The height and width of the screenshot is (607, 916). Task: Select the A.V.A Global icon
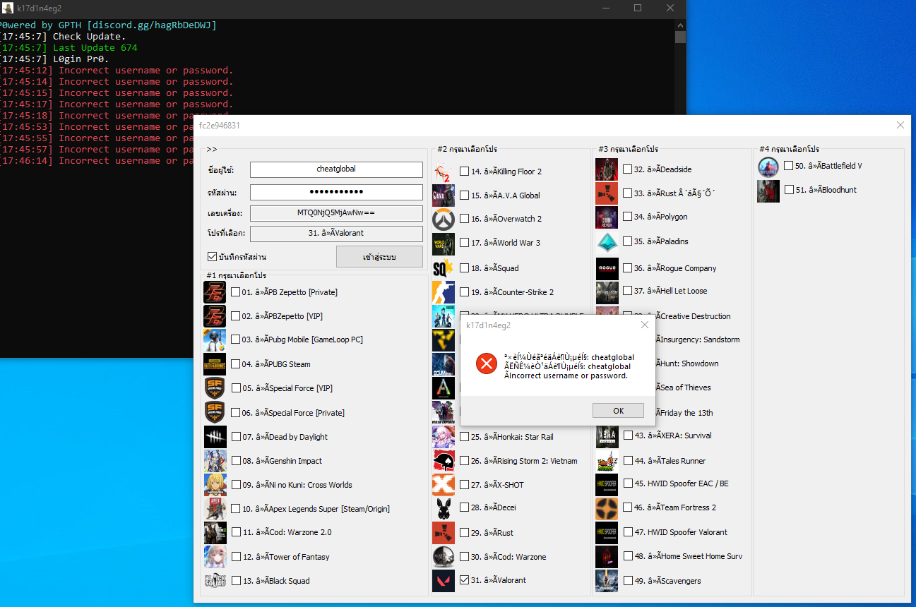[444, 196]
